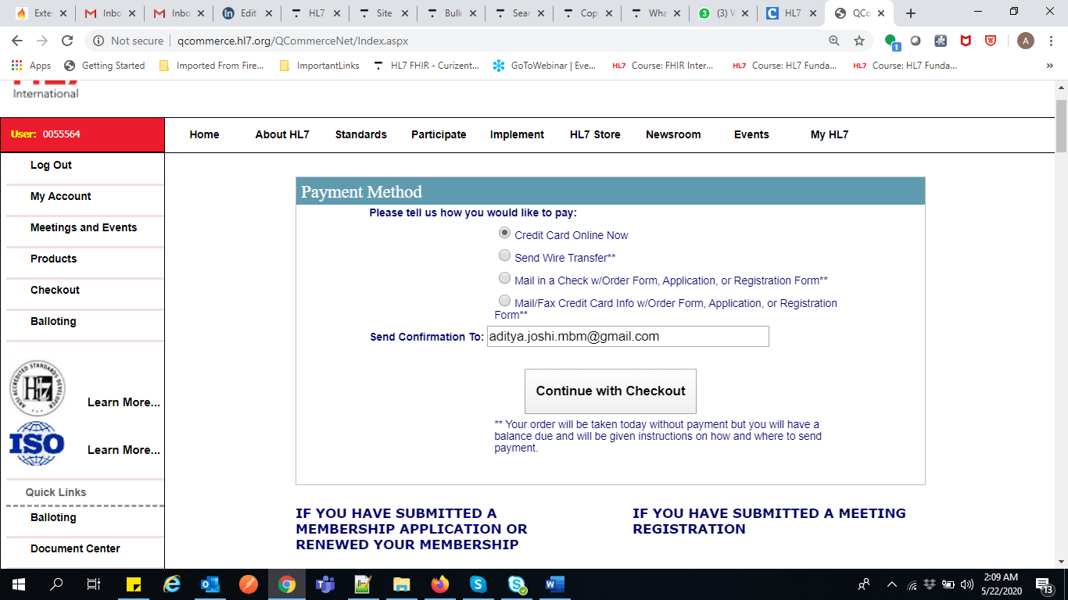Open Products sidebar link
The width and height of the screenshot is (1068, 600).
(x=53, y=259)
